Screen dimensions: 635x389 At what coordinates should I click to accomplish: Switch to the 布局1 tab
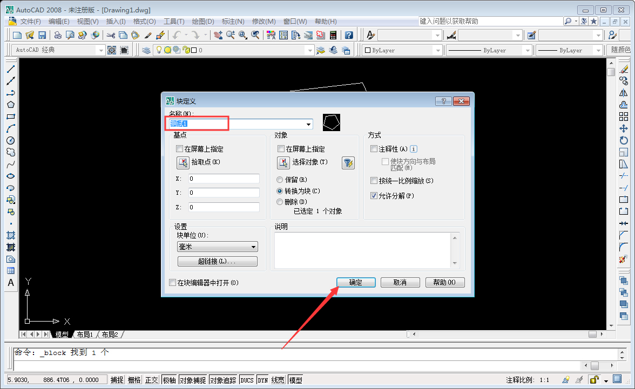coord(85,334)
